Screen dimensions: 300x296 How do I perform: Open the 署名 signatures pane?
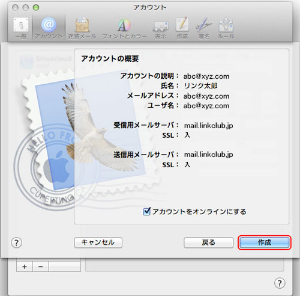coord(204,28)
